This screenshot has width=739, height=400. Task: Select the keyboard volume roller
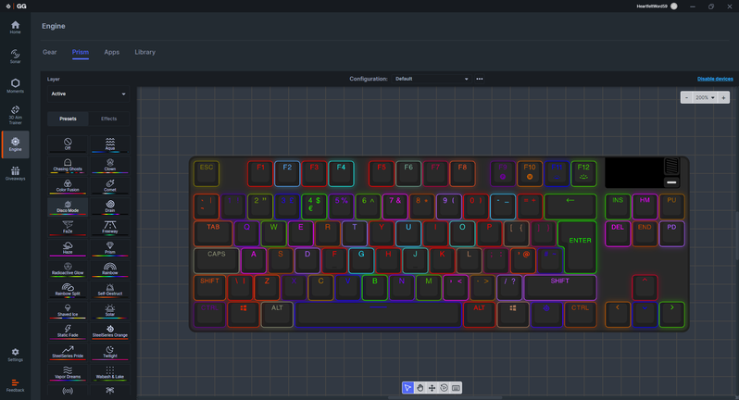point(671,167)
